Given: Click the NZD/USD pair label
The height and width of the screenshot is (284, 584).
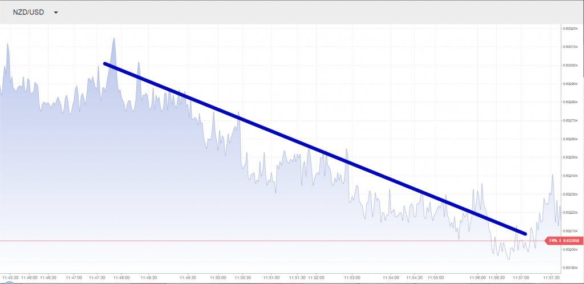Looking at the screenshot, I should click(x=29, y=12).
